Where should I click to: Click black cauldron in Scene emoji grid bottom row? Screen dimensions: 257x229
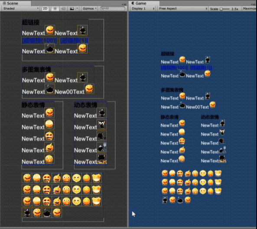tap(47, 213)
